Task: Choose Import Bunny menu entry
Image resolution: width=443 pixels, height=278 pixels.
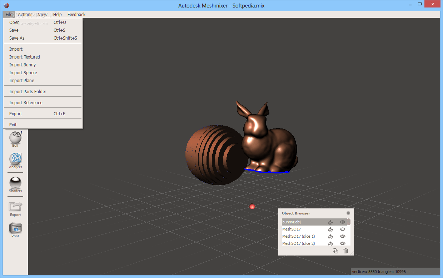Action: (43, 65)
